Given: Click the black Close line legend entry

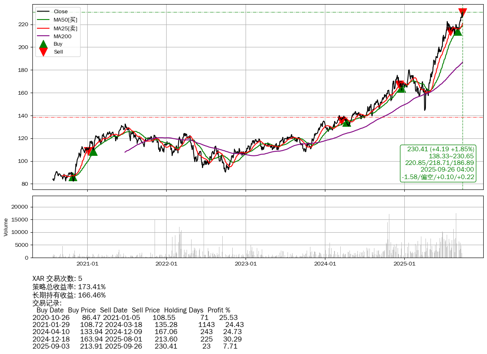Looking at the screenshot, I should tap(58, 12).
